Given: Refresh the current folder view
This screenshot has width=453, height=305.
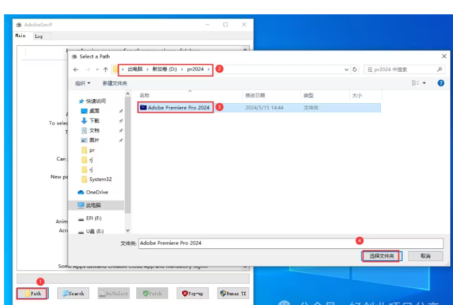Looking at the screenshot, I should pyautogui.click(x=354, y=69).
